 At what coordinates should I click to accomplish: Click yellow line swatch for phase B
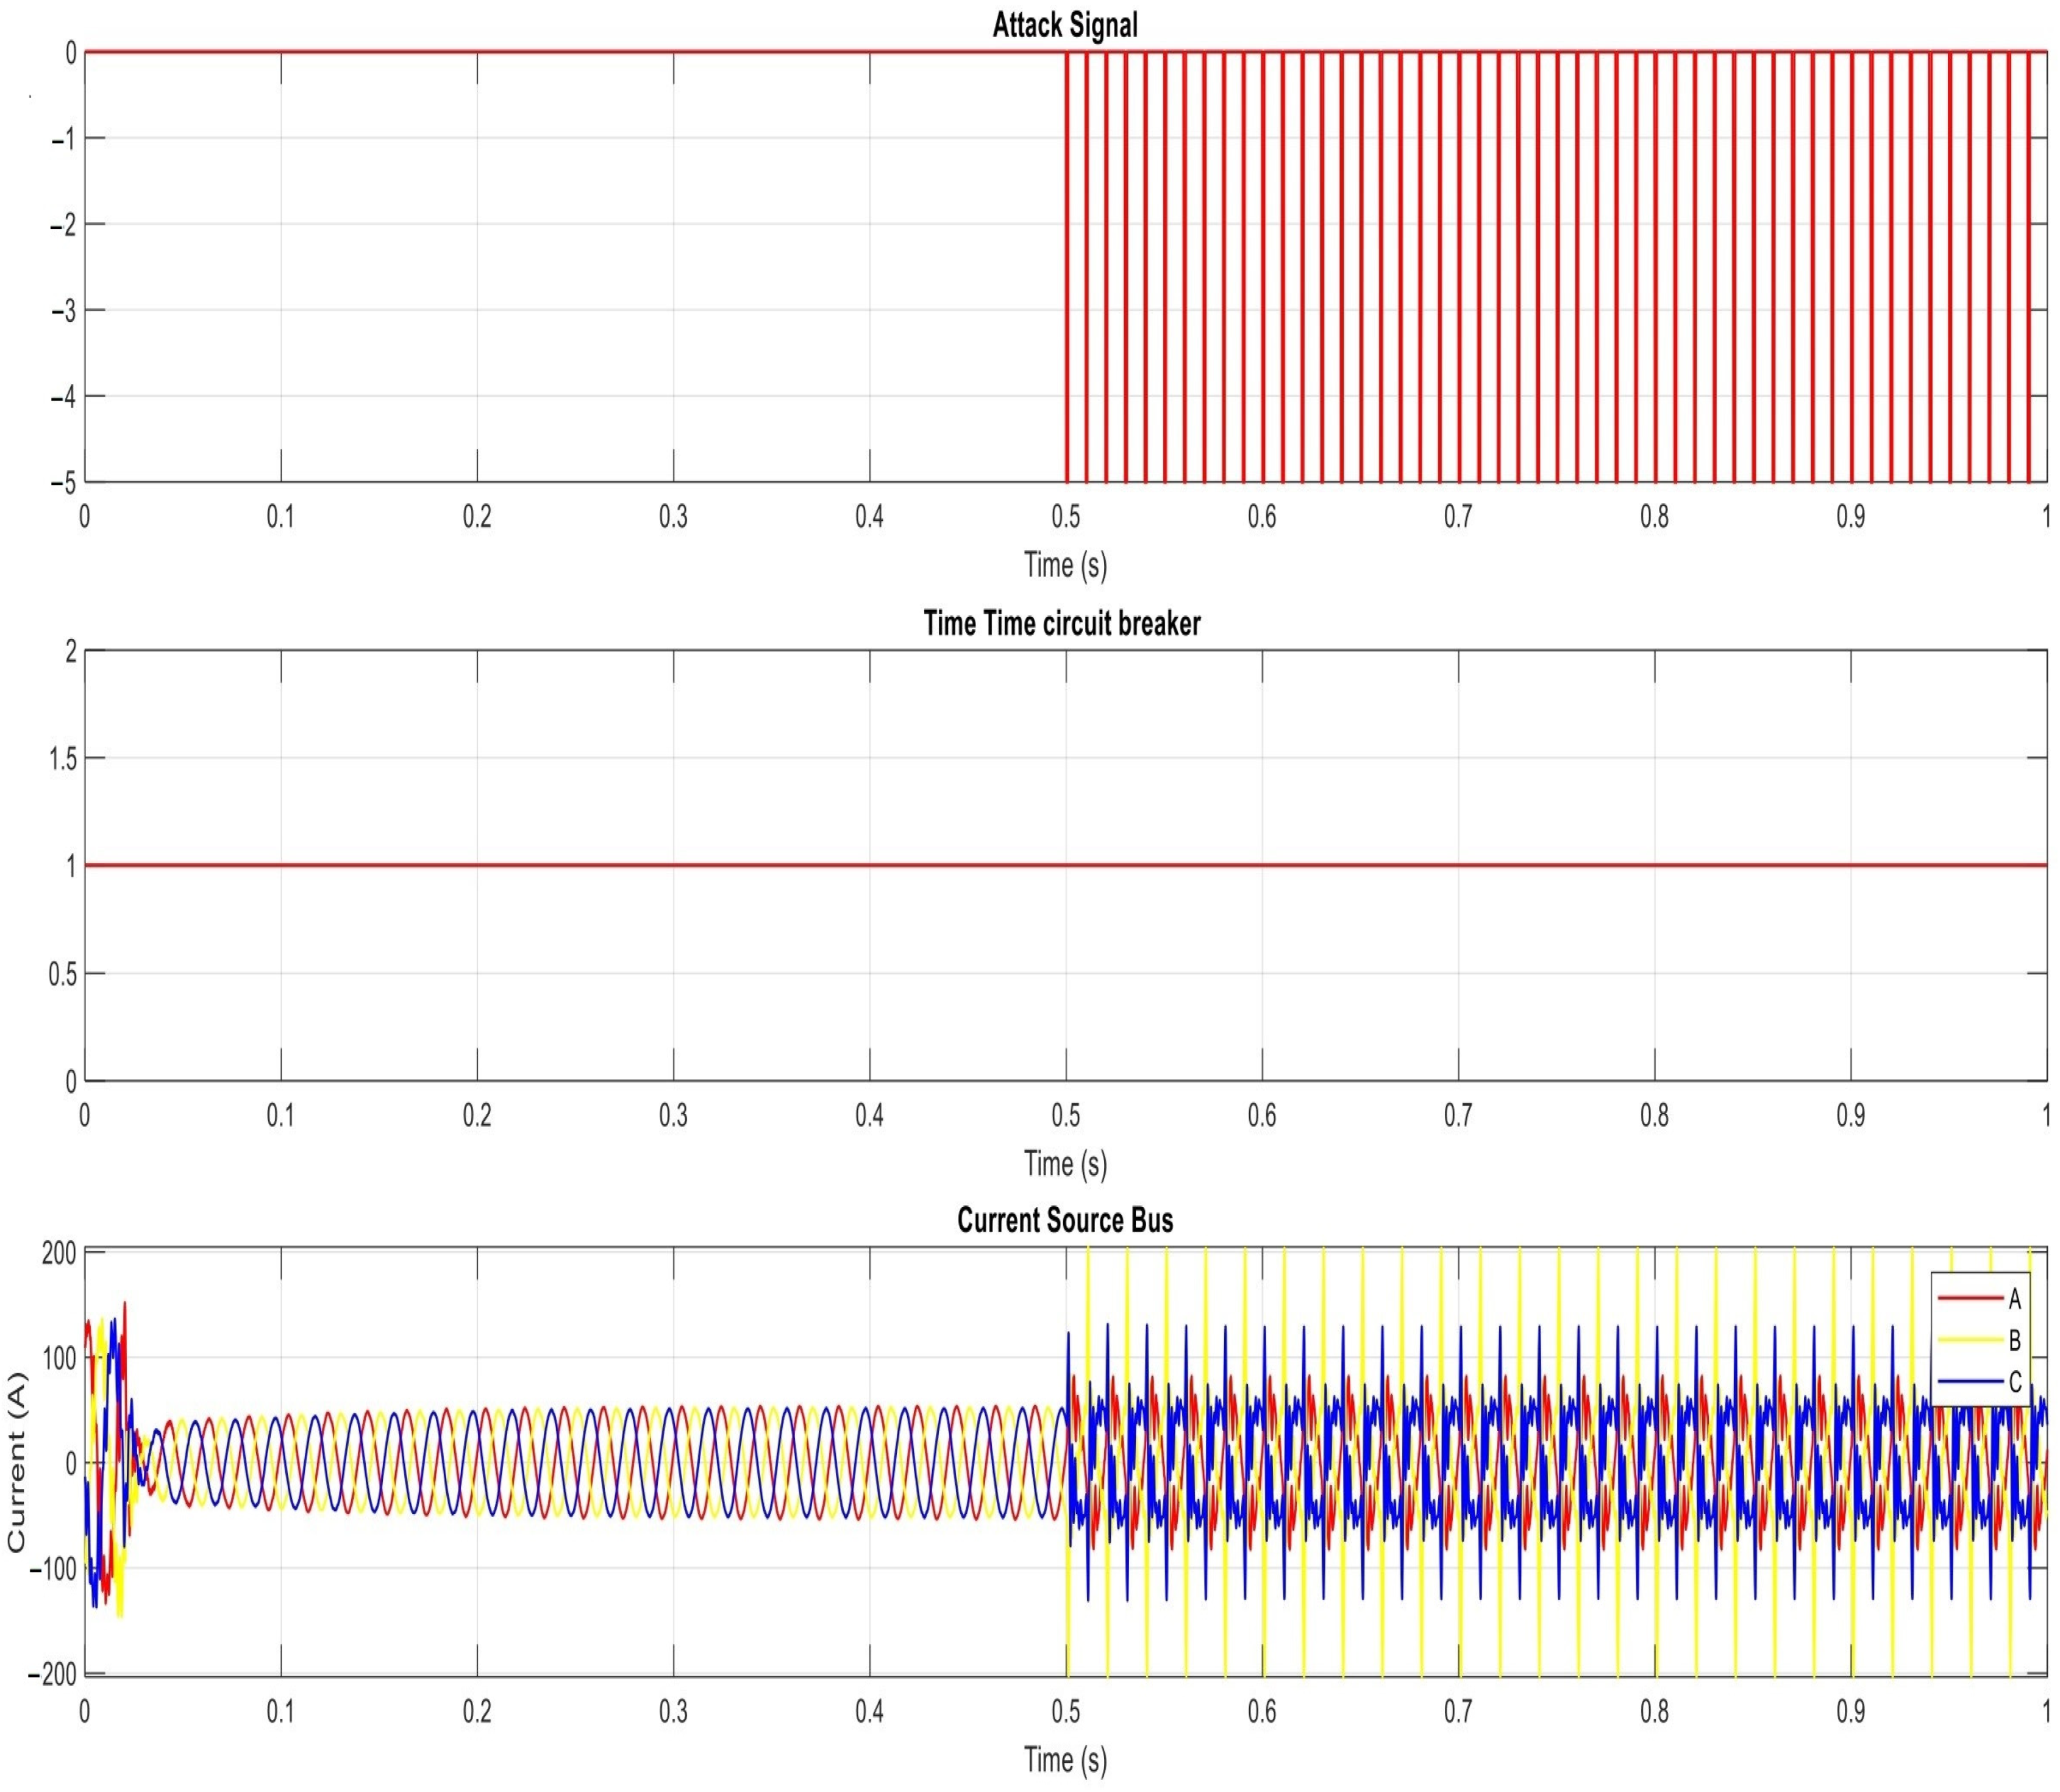pos(1971,1340)
